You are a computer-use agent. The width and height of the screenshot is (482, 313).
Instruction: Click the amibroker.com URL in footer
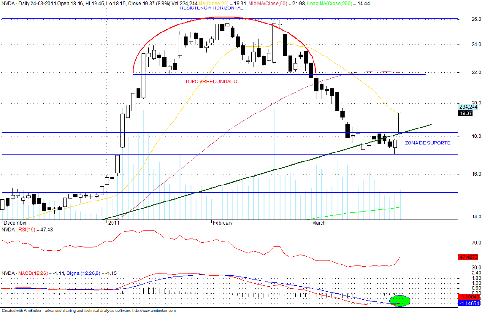154,311
